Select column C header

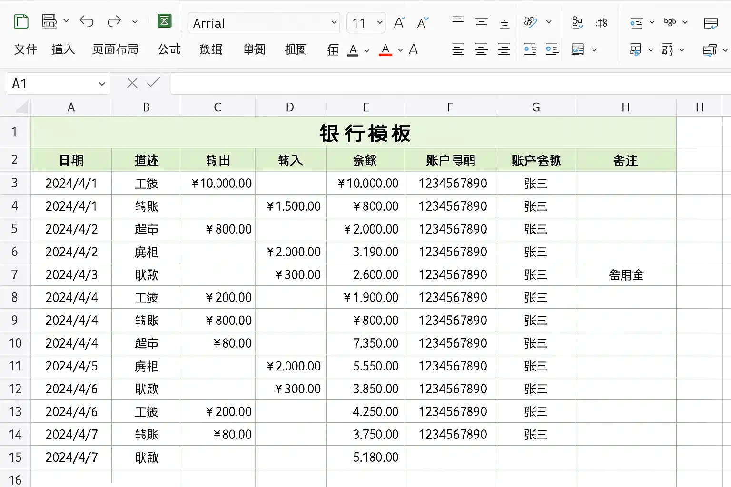click(x=217, y=107)
